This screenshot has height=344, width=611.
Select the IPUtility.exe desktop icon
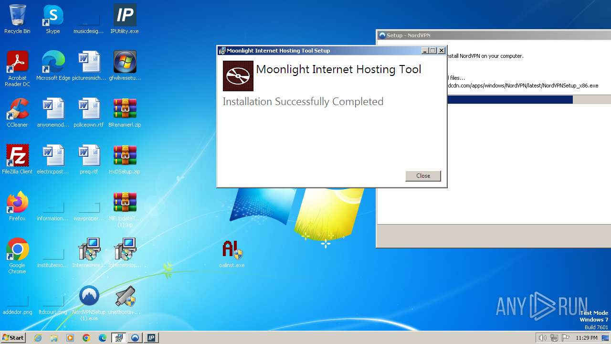coord(125,19)
